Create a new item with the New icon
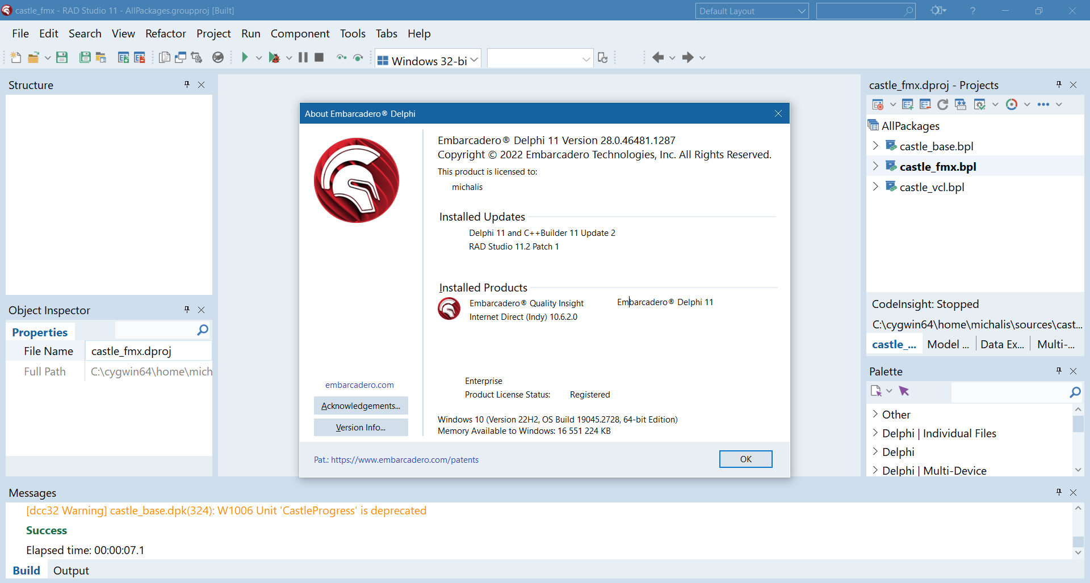 15,57
